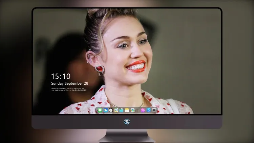Launch the Weather app from dock
The height and width of the screenshot is (143, 254).
(x=106, y=110)
